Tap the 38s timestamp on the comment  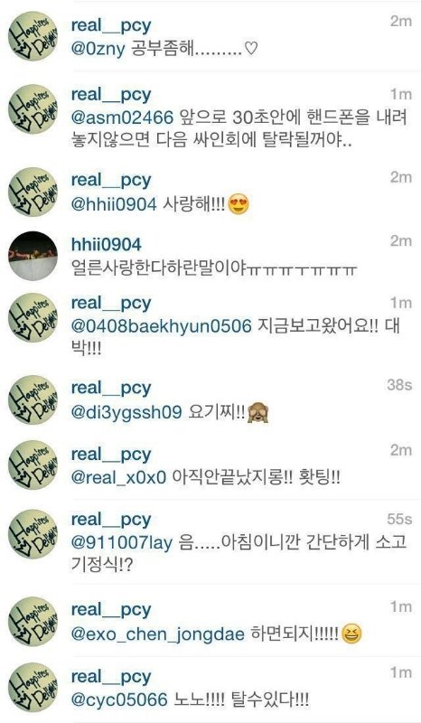point(399,385)
